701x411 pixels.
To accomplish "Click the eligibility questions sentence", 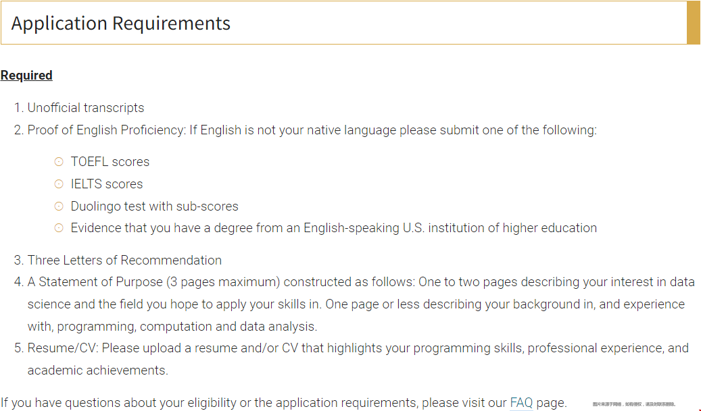I will (284, 402).
